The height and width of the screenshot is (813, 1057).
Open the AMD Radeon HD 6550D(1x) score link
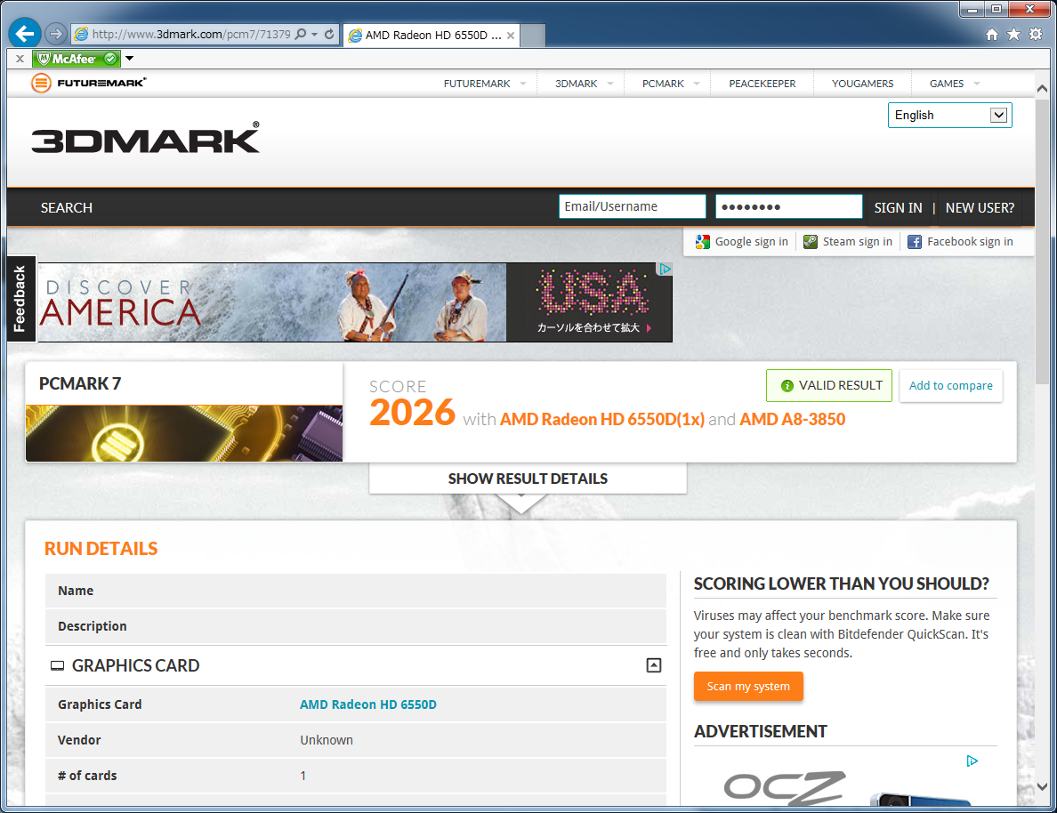coord(602,419)
